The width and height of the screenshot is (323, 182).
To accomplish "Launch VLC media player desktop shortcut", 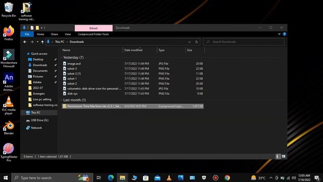I will pyautogui.click(x=9, y=106).
